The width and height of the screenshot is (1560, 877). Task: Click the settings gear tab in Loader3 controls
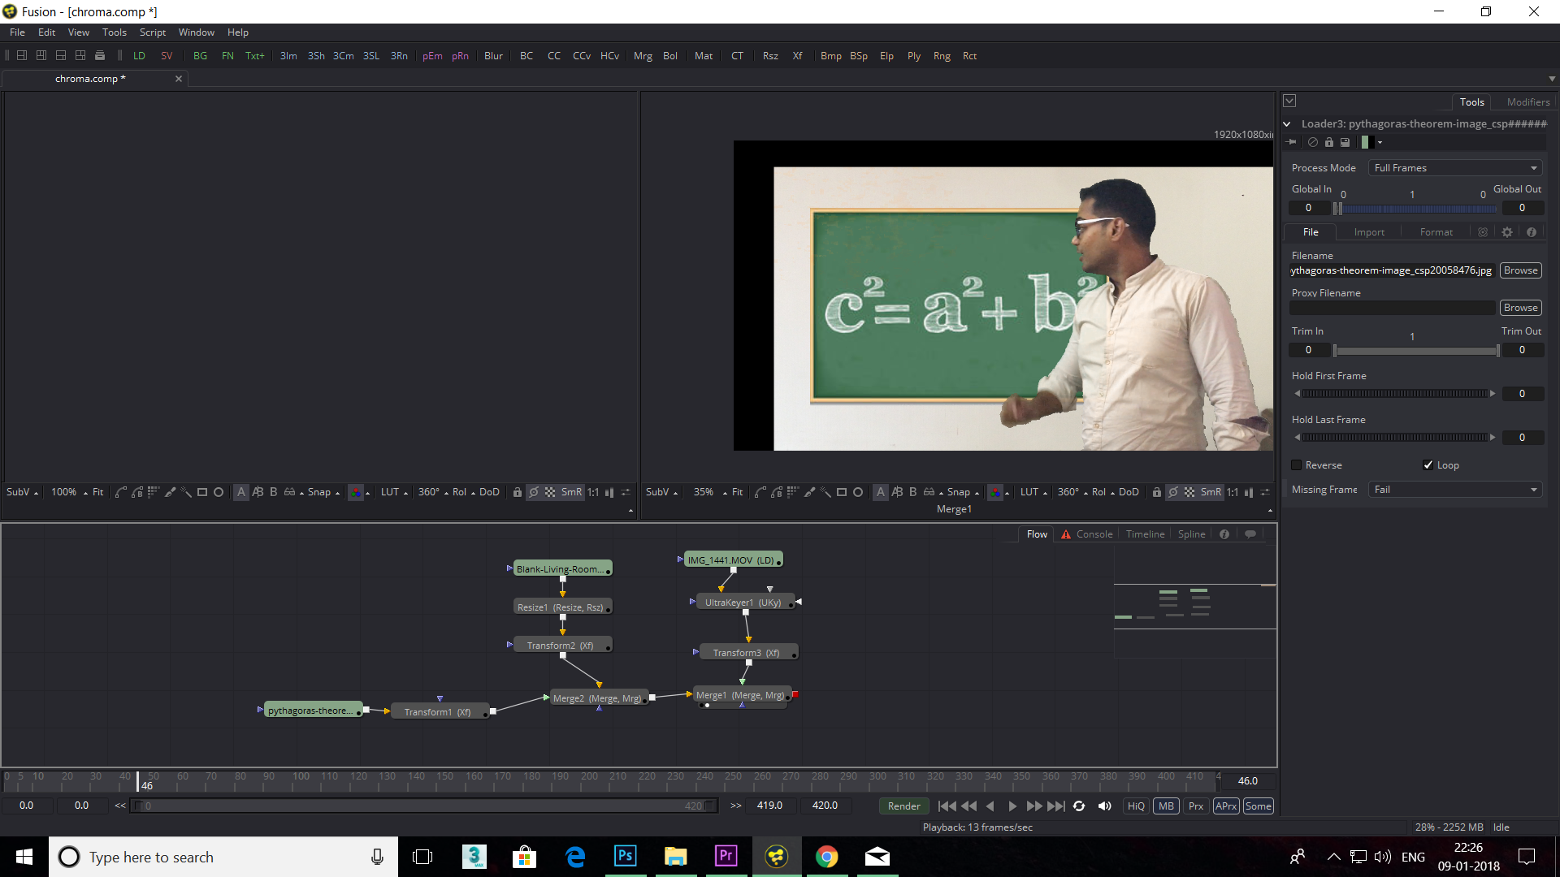pos(1507,232)
